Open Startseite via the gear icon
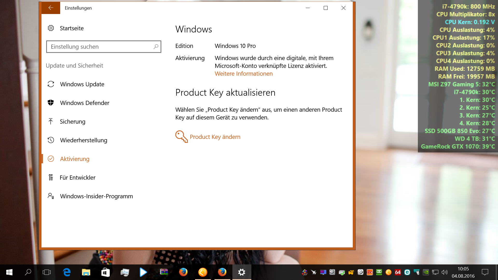 [51, 28]
